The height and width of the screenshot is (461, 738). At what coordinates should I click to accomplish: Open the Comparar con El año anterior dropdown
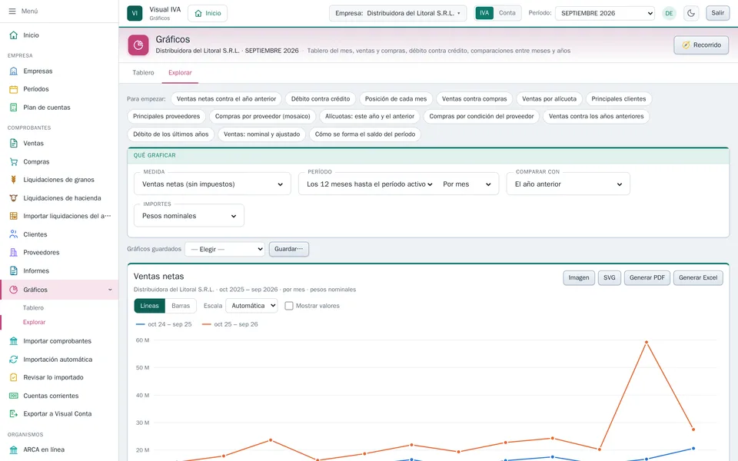pyautogui.click(x=568, y=184)
